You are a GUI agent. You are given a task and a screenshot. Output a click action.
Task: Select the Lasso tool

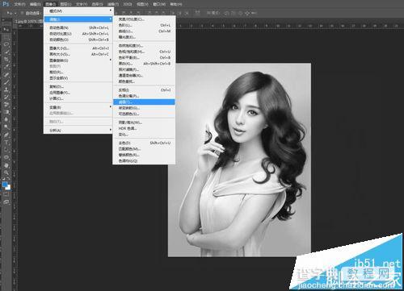6,44
